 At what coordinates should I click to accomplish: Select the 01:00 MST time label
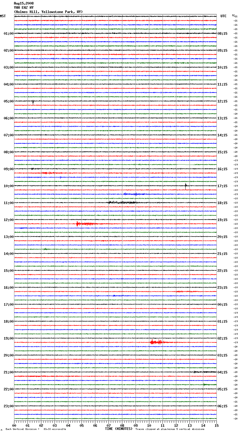click(x=8, y=34)
